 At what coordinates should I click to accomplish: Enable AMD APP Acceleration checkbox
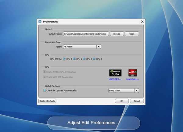(45, 77)
